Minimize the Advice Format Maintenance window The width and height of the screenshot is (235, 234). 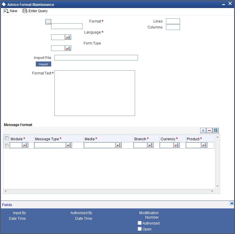(223, 4)
